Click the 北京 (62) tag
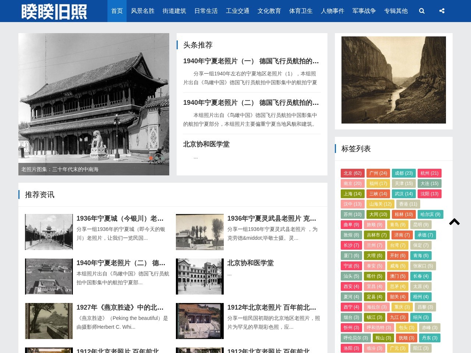The image size is (471, 353). coord(353,173)
